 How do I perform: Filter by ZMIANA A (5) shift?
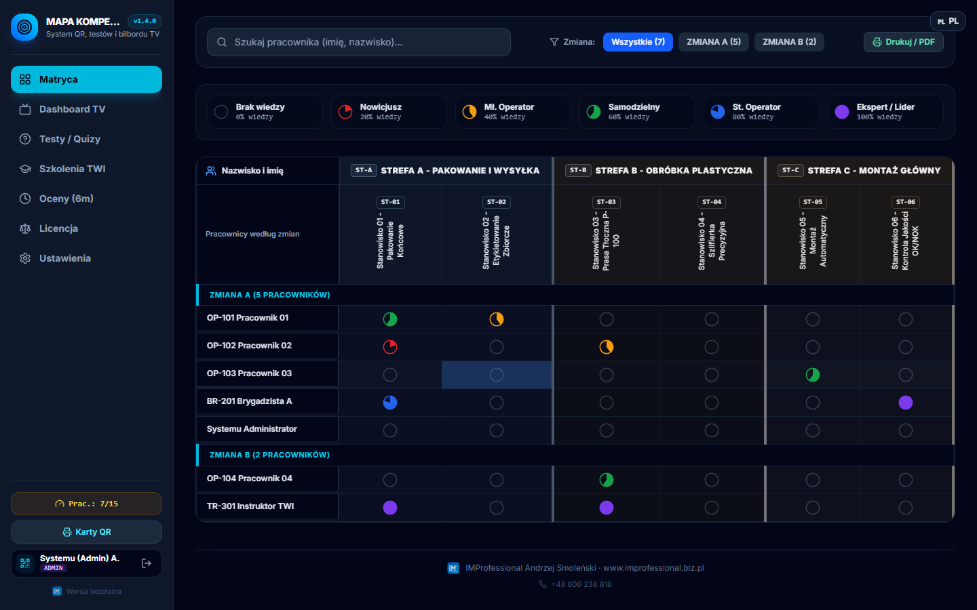pyautogui.click(x=714, y=42)
